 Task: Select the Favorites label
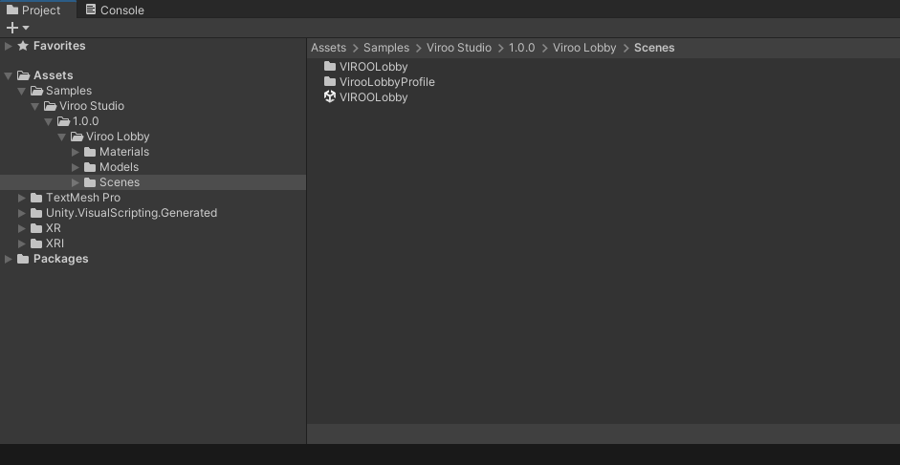[59, 46]
